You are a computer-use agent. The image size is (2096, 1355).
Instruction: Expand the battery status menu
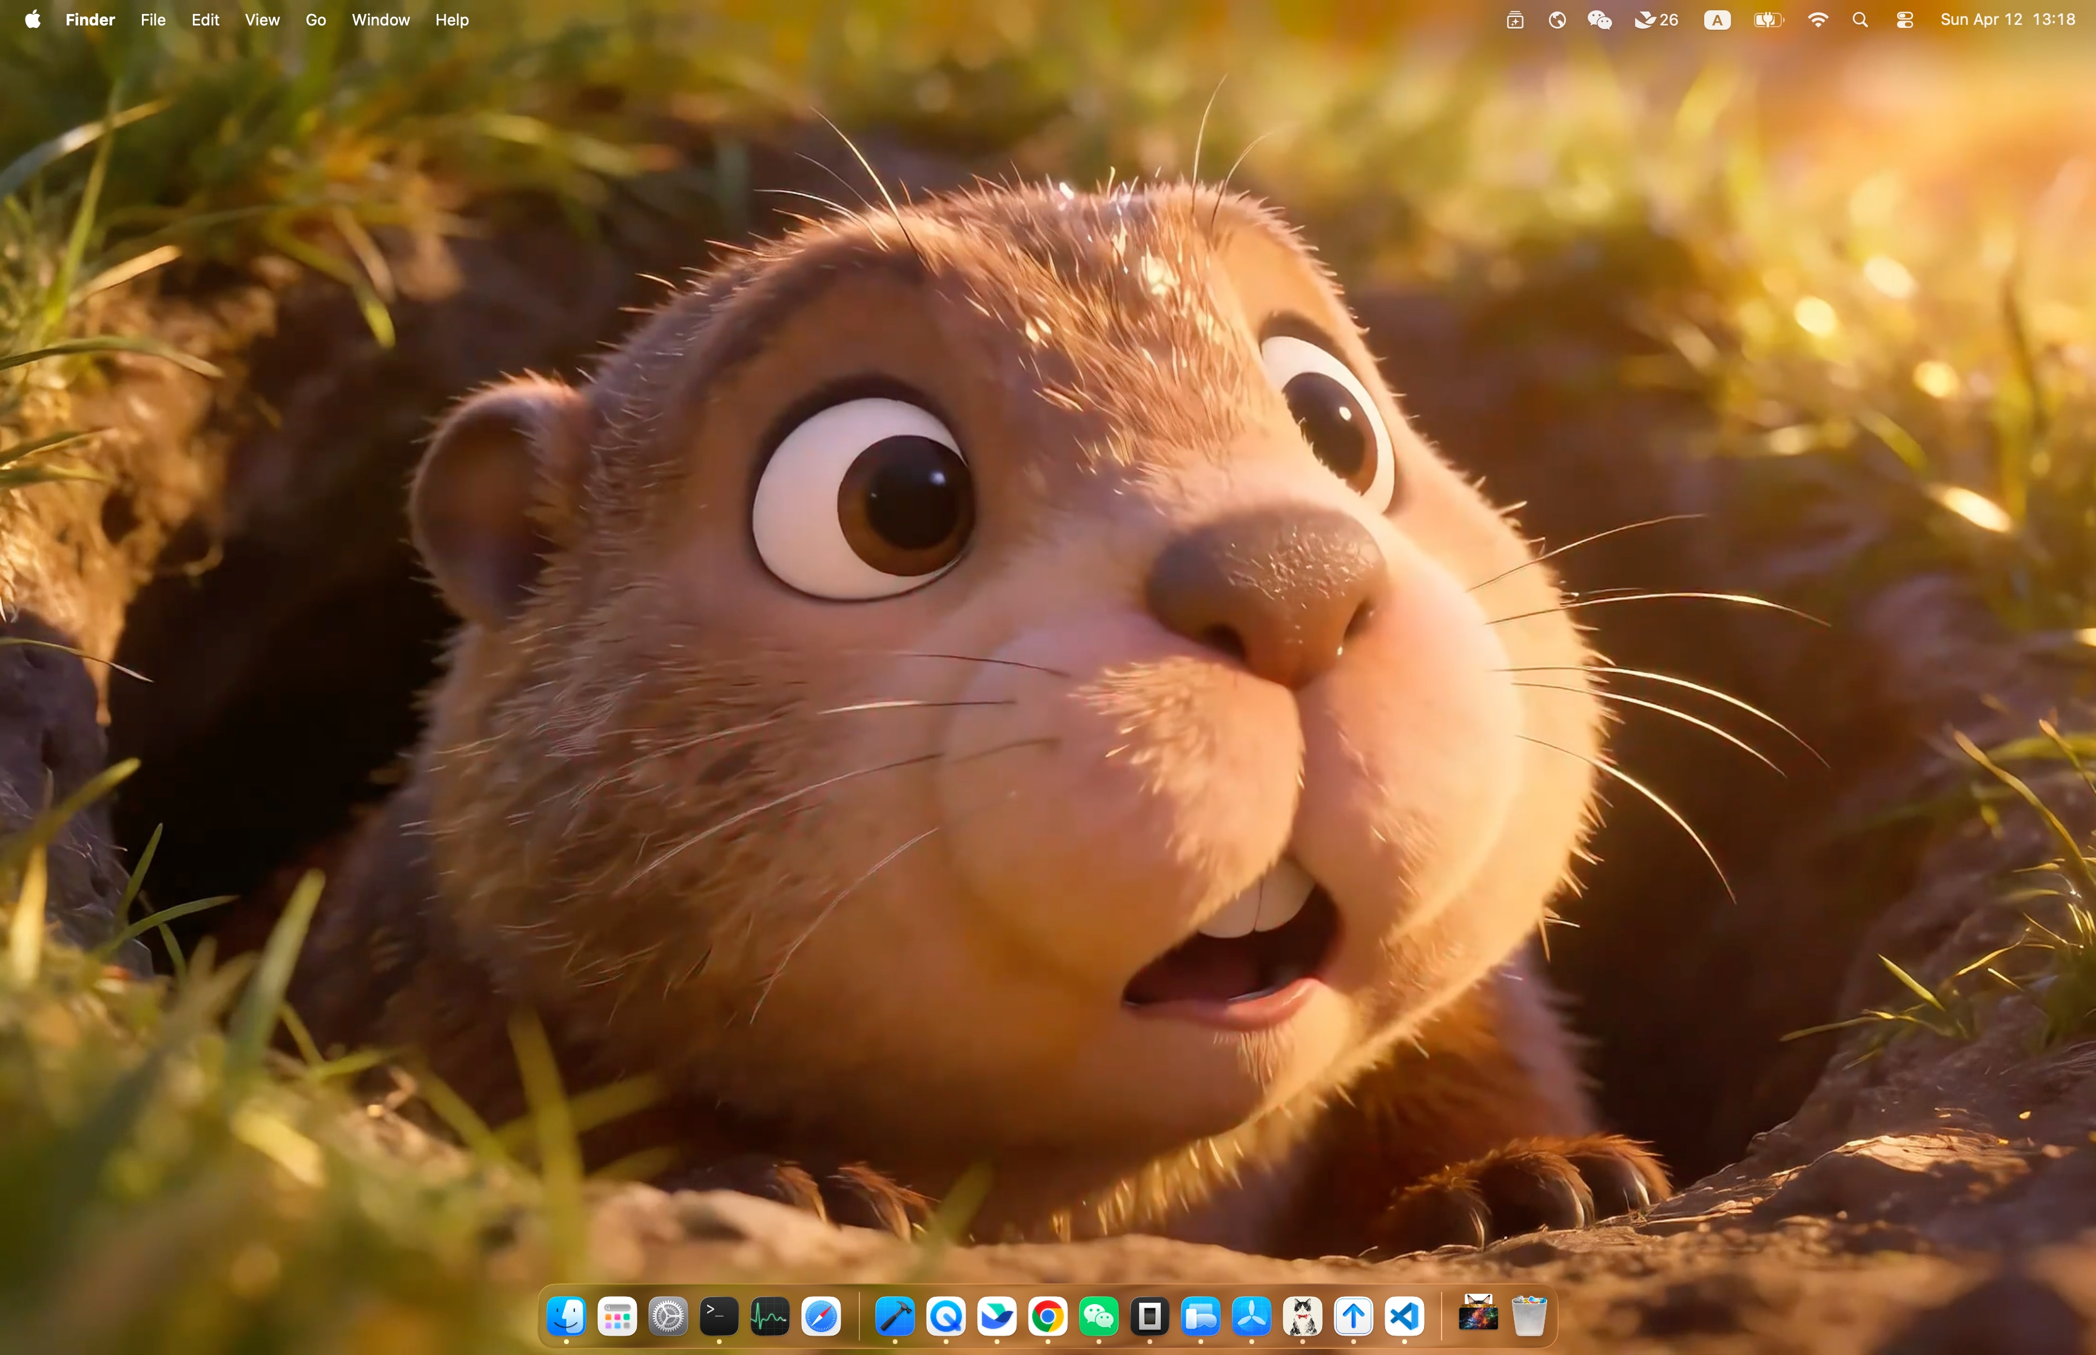[1768, 19]
